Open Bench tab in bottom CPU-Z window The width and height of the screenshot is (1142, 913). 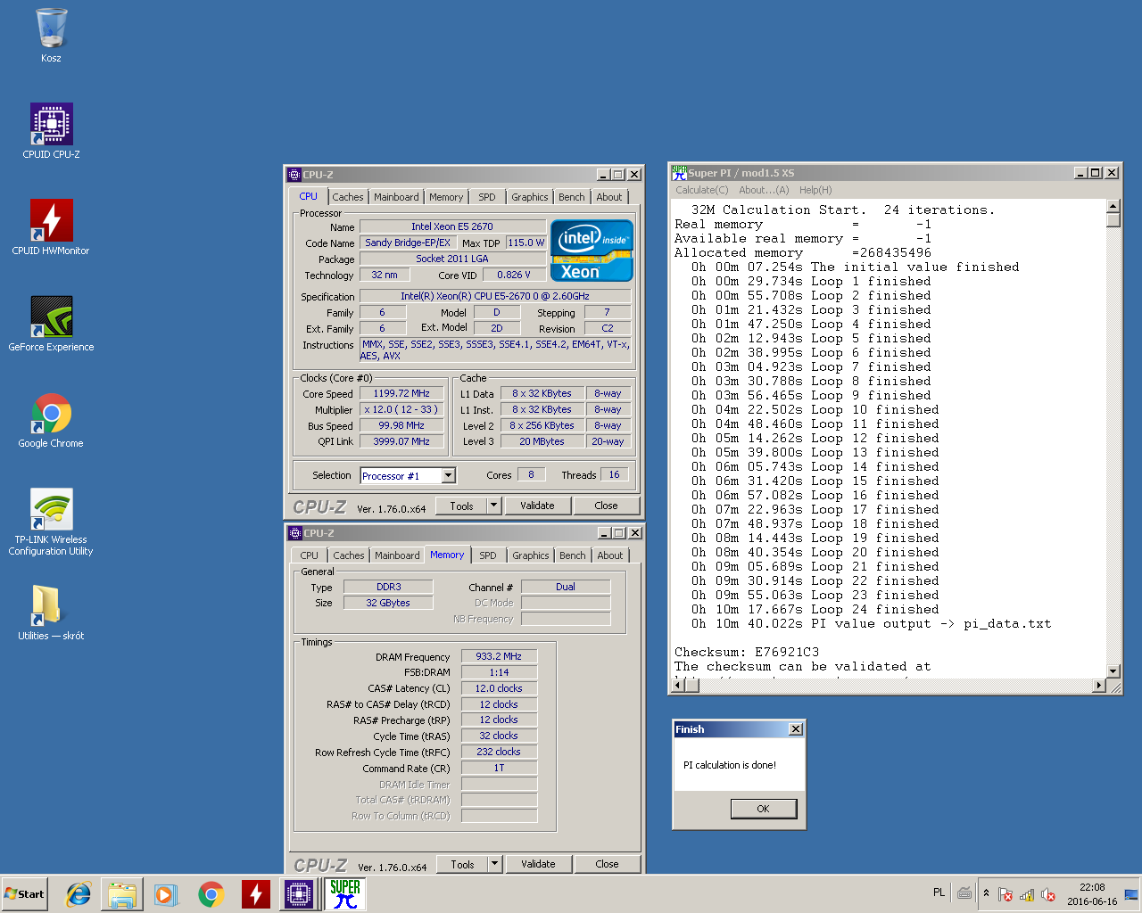tap(573, 555)
